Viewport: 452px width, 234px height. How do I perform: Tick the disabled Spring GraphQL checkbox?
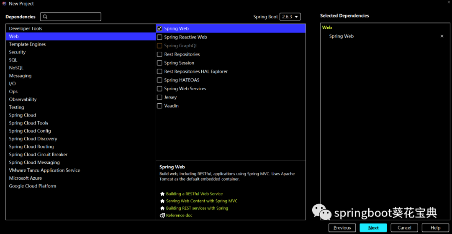[x=159, y=46]
